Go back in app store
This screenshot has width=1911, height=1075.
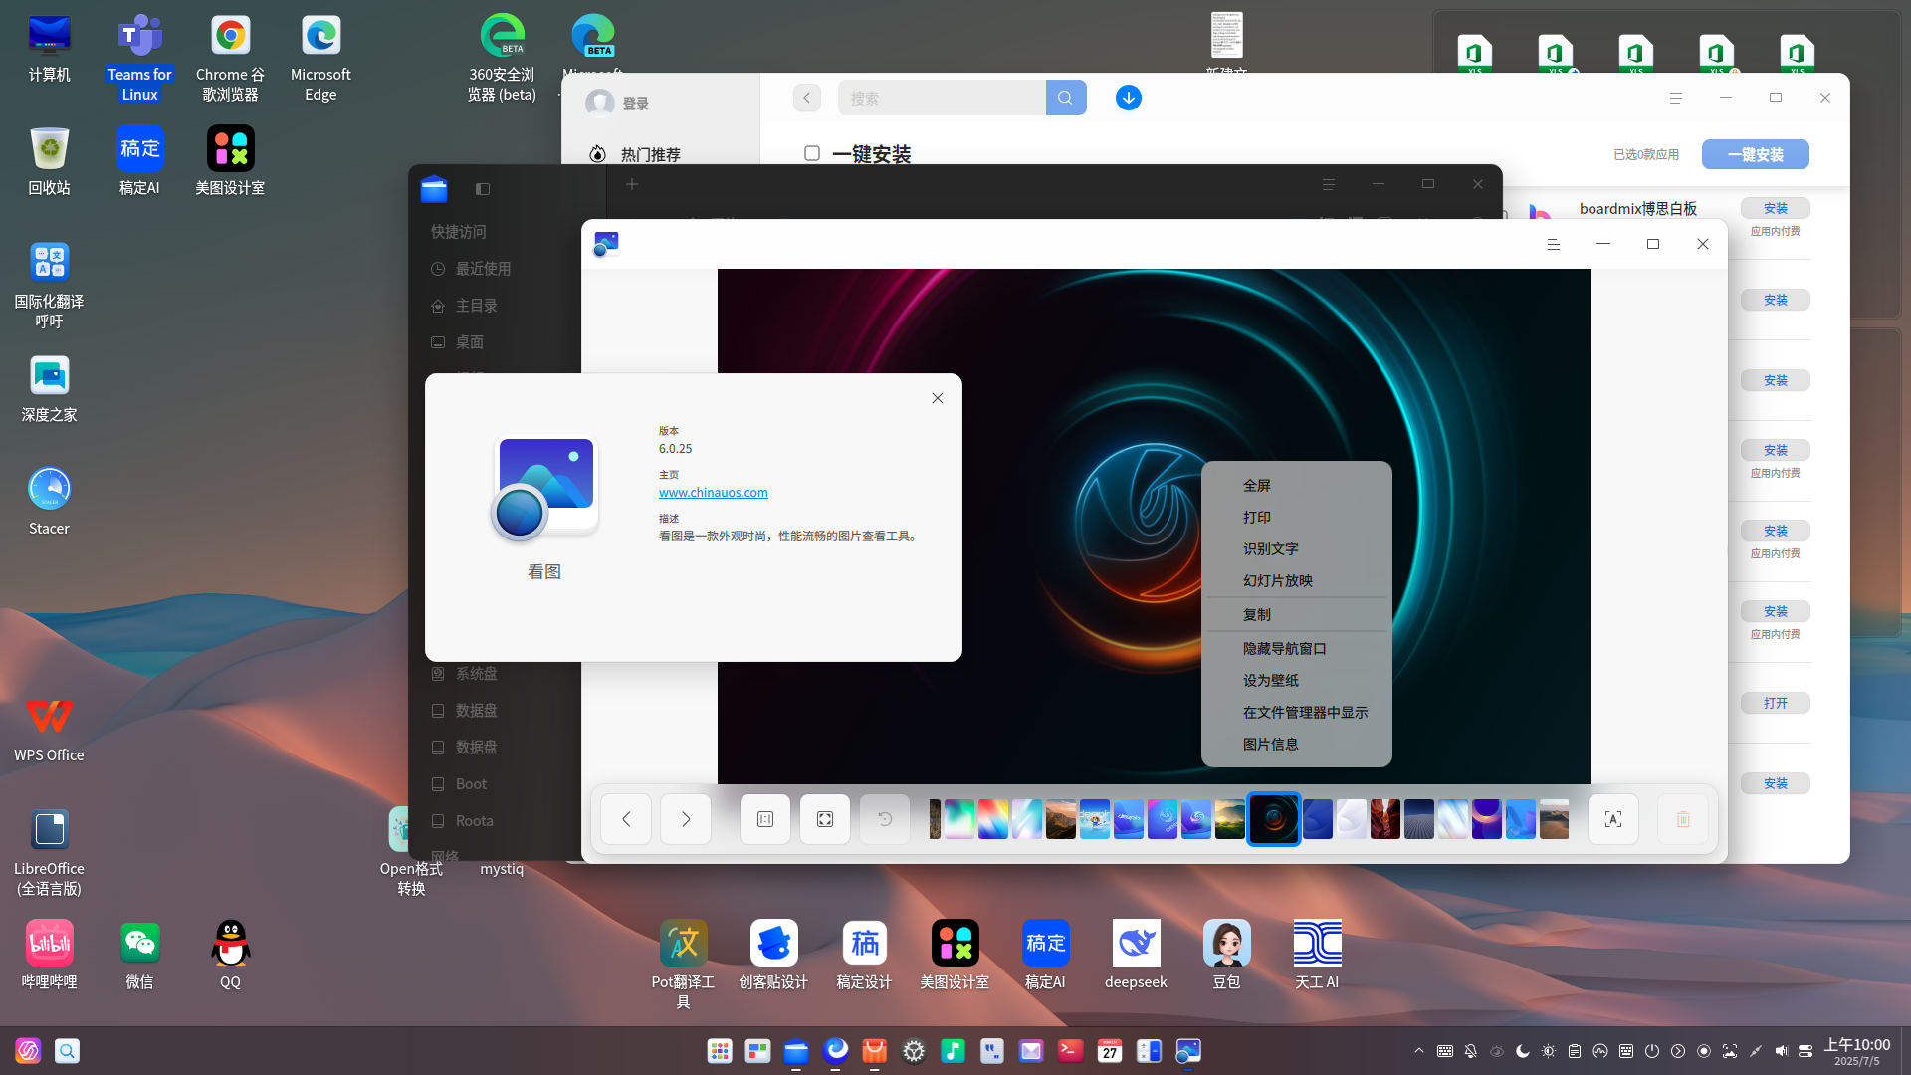pos(807,98)
